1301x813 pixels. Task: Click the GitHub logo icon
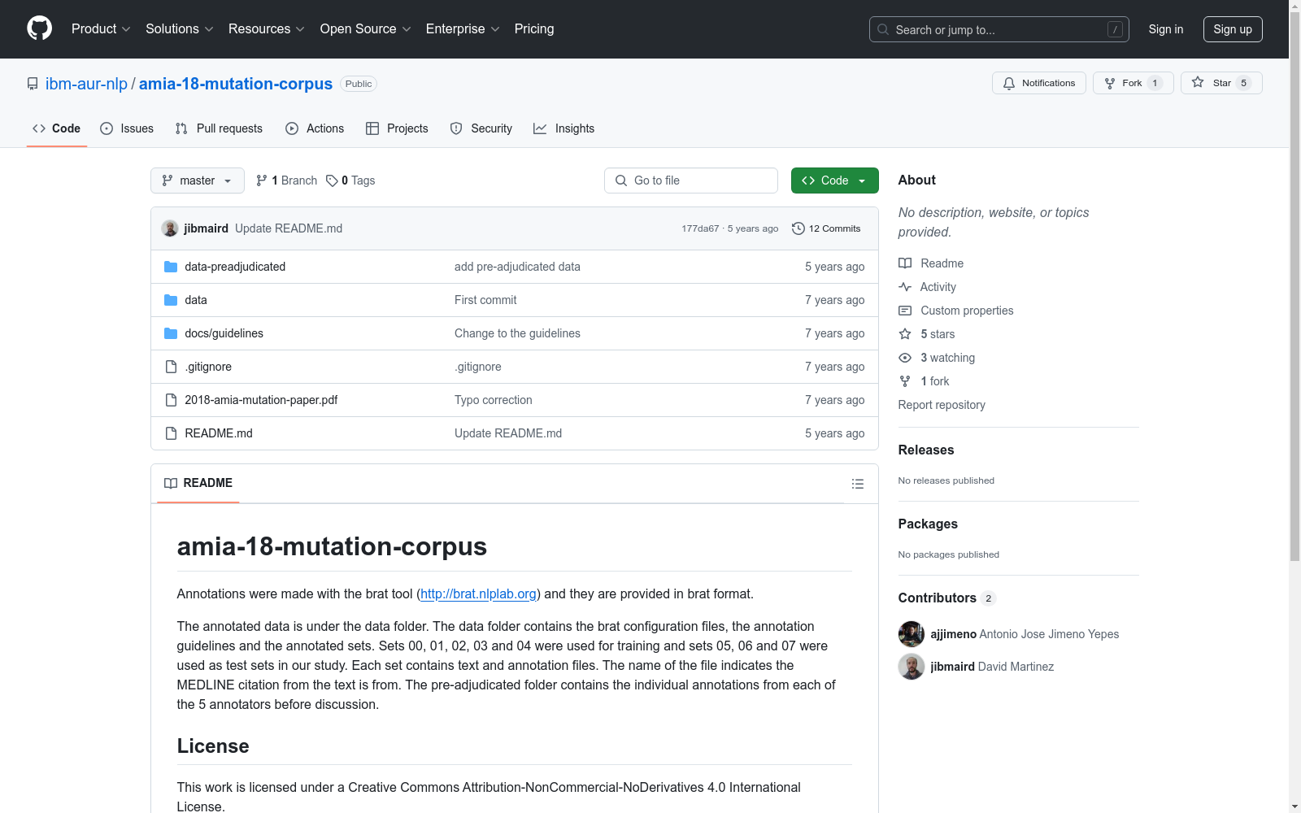(x=39, y=28)
